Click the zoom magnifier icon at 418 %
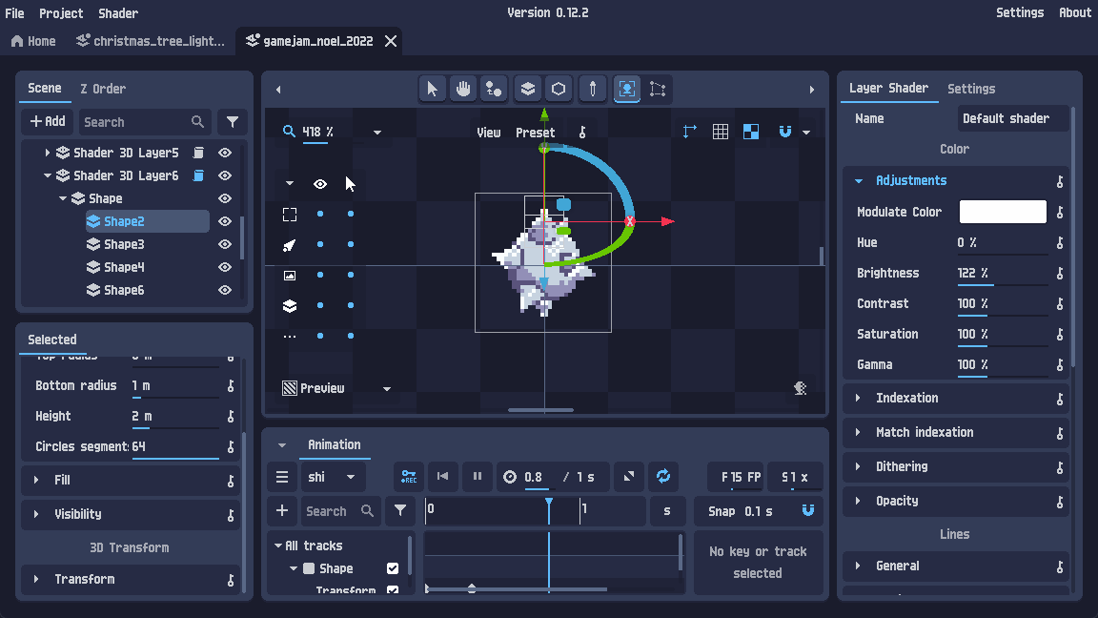Viewport: 1098px width, 618px height. pyautogui.click(x=289, y=131)
